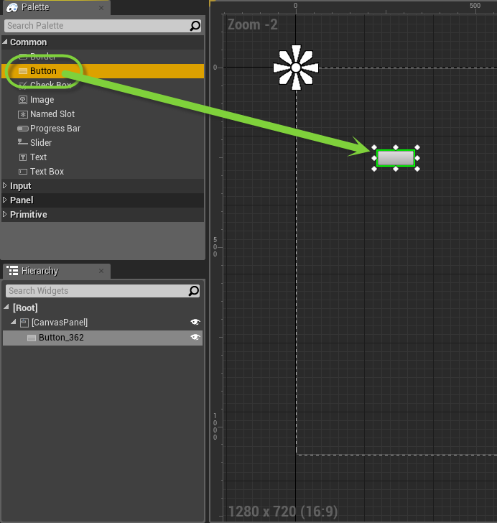Select the Button widget in the Palette
Image resolution: width=497 pixels, height=523 pixels.
pos(103,71)
